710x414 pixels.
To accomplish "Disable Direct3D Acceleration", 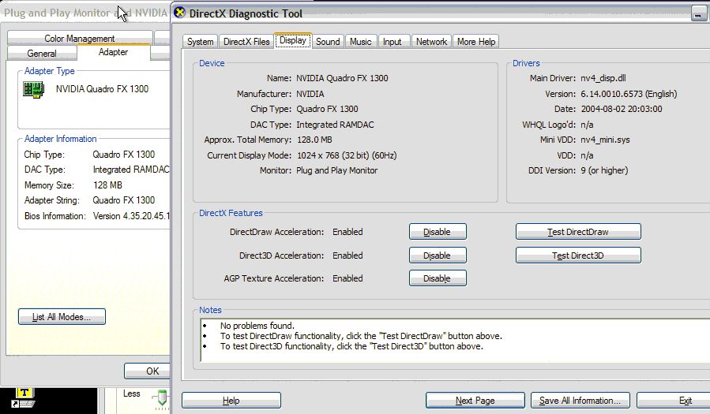I will click(x=438, y=255).
